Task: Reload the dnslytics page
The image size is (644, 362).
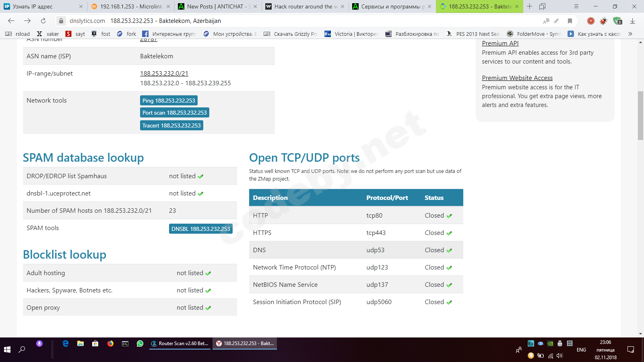Action: [x=43, y=21]
